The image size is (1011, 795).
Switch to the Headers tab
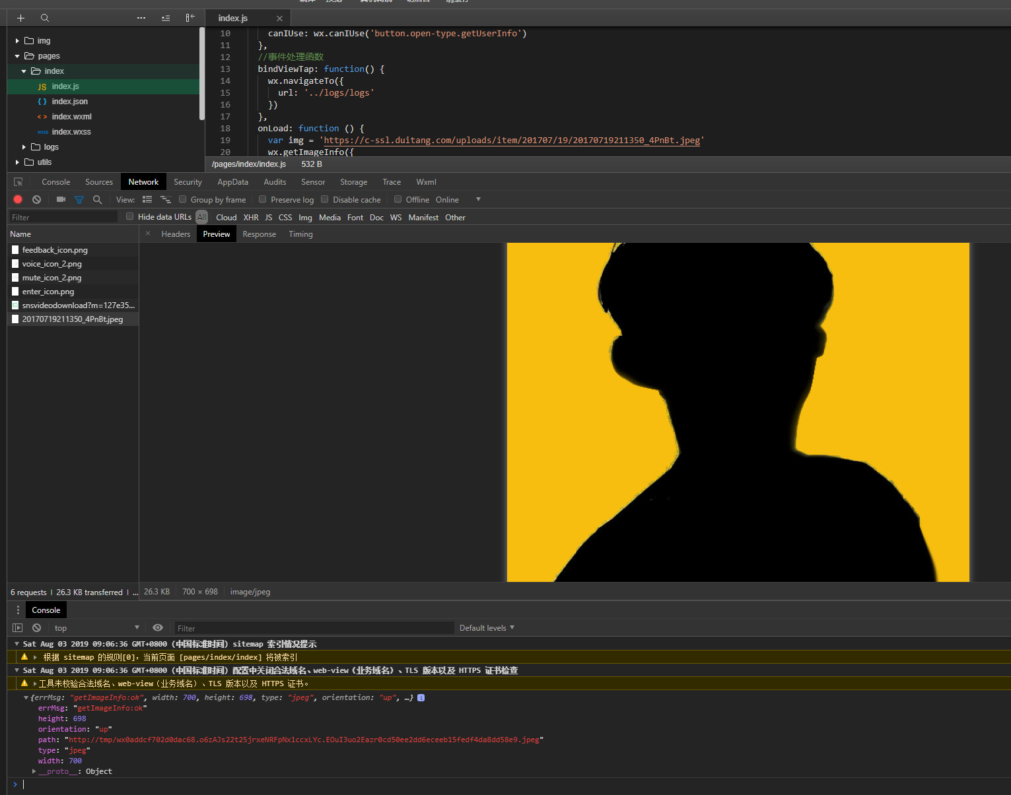click(x=176, y=234)
